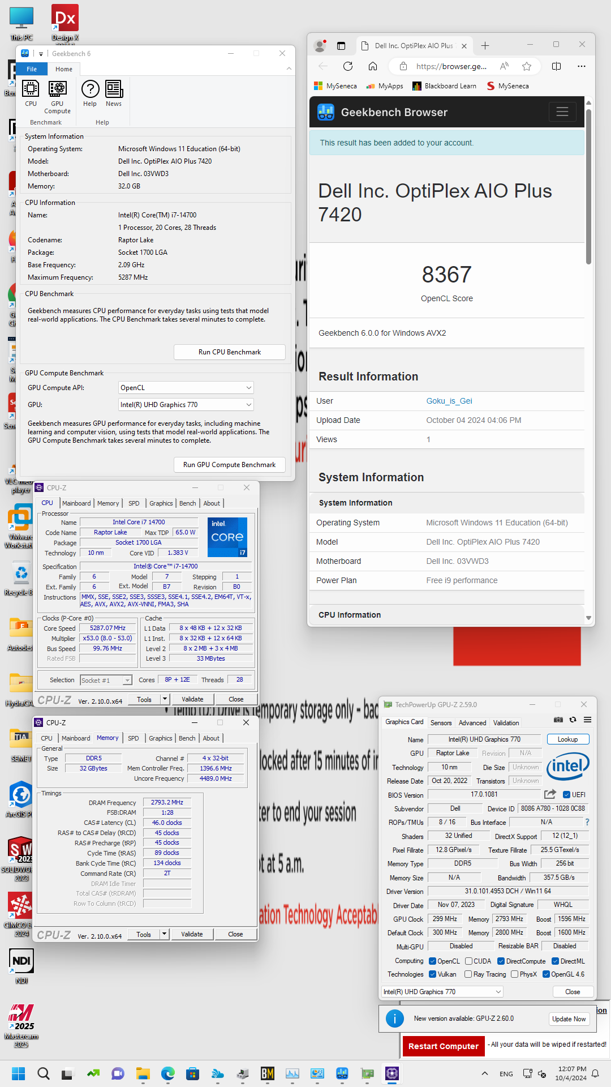Toggle the UEFI checkbox in GPU-Z

pyautogui.click(x=566, y=794)
